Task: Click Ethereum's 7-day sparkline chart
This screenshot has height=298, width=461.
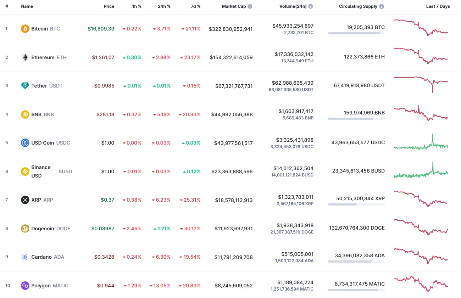Action: pyautogui.click(x=421, y=57)
